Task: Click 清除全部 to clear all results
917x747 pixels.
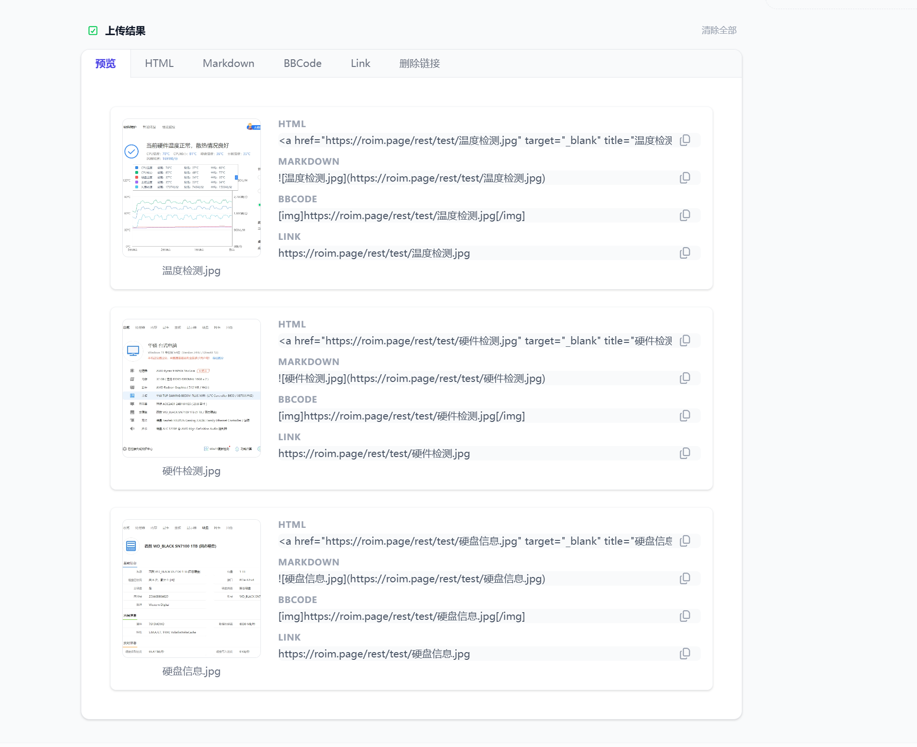Action: pyautogui.click(x=719, y=30)
